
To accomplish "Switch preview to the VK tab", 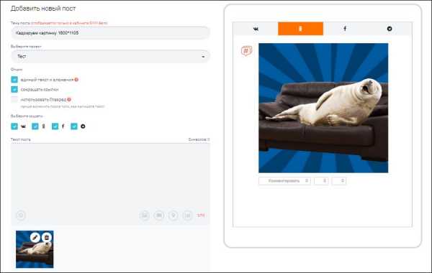I will point(256,29).
